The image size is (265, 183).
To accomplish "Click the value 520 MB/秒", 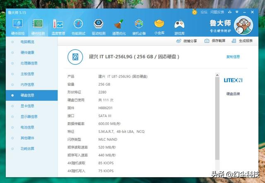I will [107, 147].
